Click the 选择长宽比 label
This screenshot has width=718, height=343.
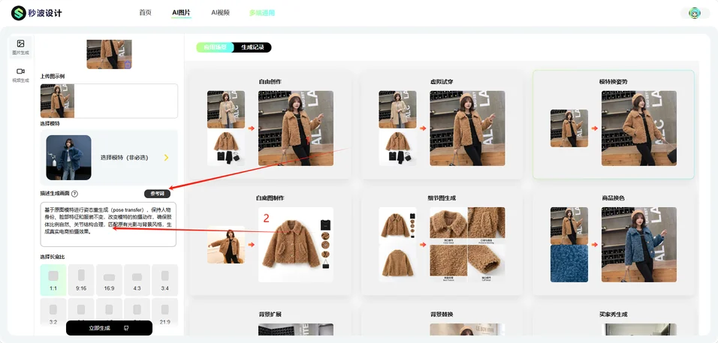(x=53, y=257)
